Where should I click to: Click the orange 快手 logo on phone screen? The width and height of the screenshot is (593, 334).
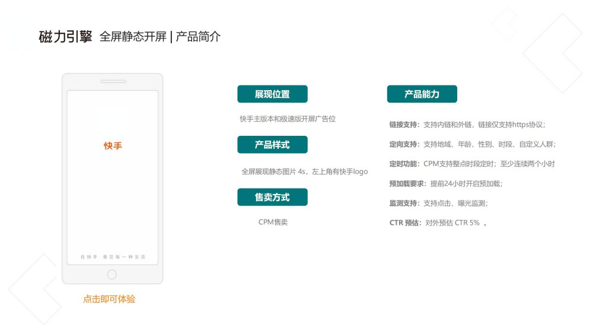coord(113,146)
